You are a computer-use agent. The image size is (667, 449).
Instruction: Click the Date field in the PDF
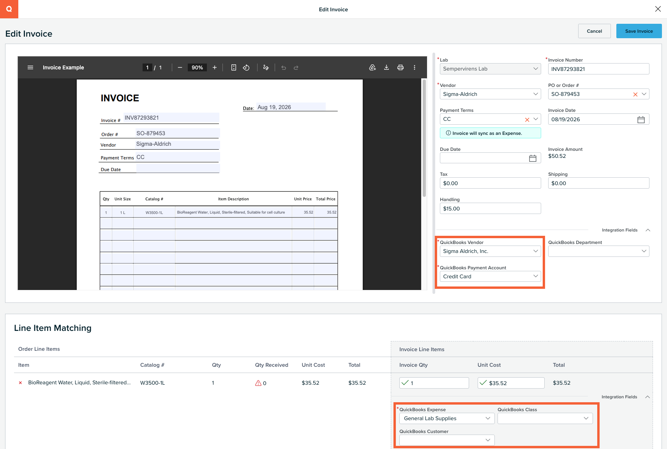(x=291, y=107)
